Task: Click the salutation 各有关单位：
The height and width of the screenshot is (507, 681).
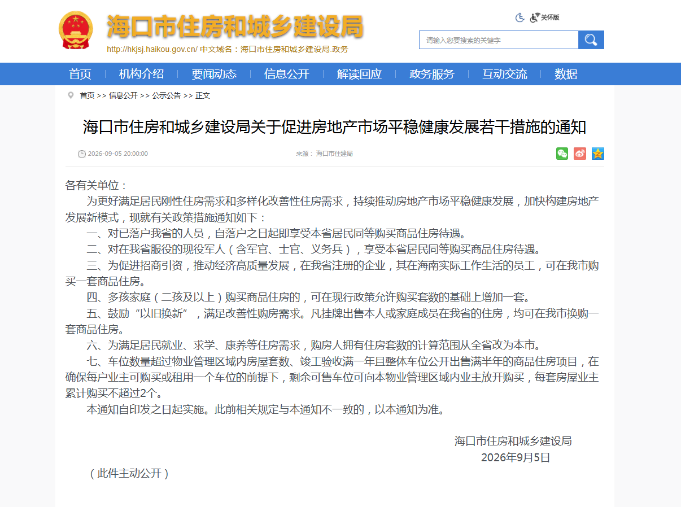Action: 97,185
